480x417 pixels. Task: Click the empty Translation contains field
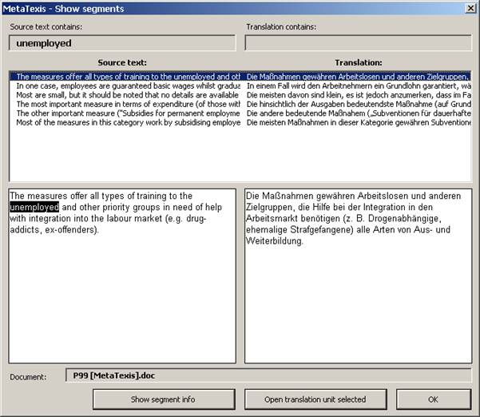tap(358, 43)
